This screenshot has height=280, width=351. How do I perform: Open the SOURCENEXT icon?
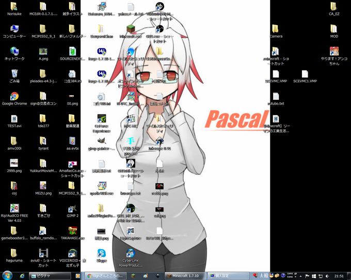click(72, 54)
